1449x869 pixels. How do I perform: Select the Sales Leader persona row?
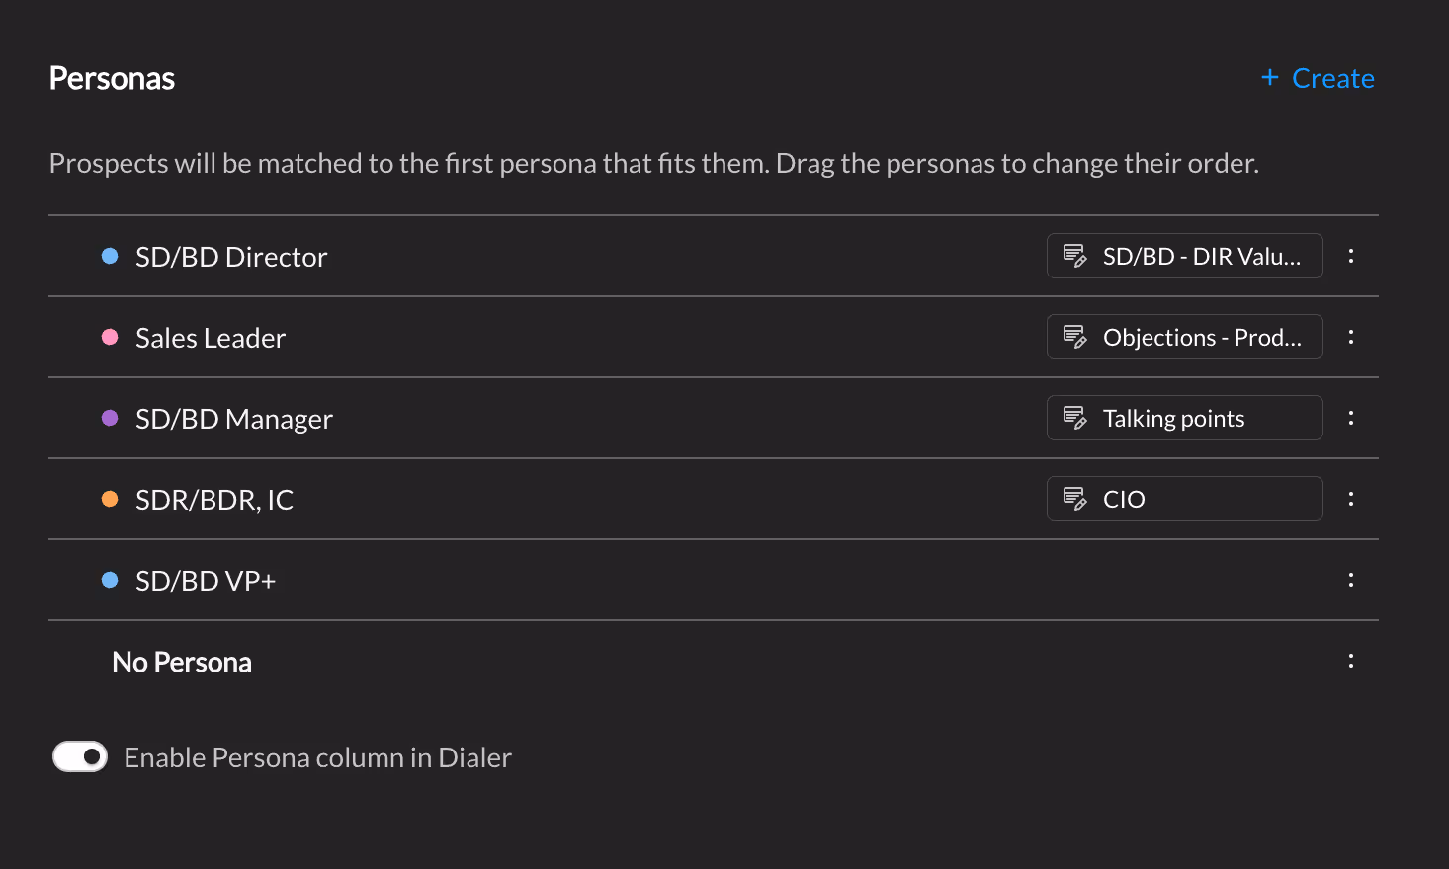tap(713, 337)
